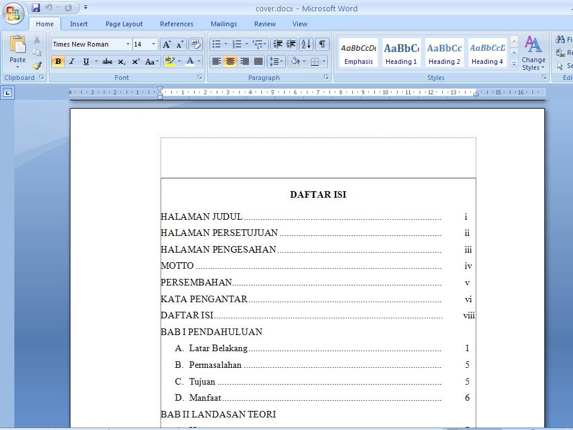573x430 pixels.
Task: Click Bullets list button
Action: (x=216, y=44)
